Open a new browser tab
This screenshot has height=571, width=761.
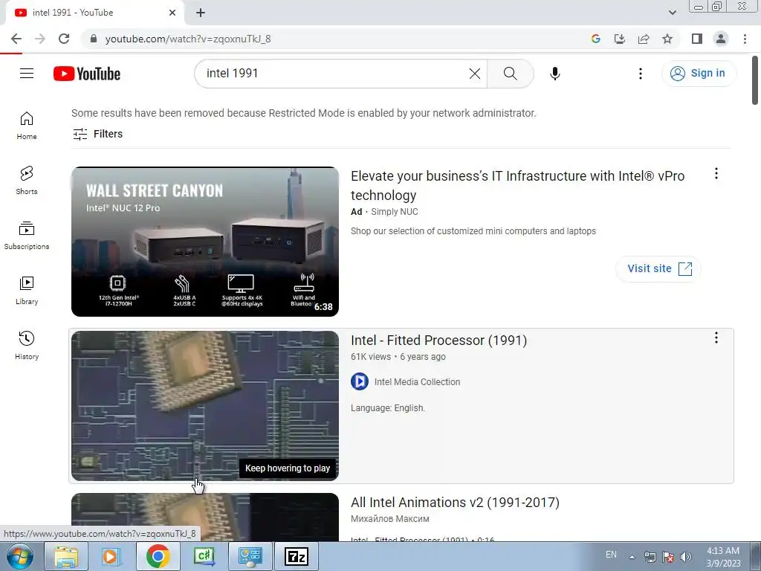201,13
